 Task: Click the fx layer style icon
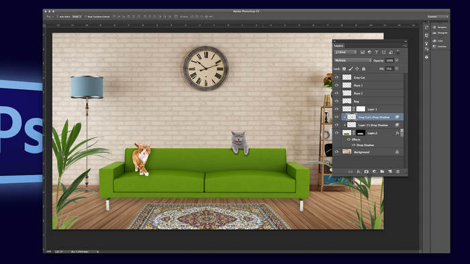point(359,172)
